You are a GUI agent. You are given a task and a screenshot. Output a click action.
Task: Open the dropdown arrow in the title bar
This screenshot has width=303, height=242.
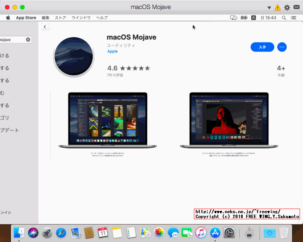pyautogui.click(x=269, y=7)
